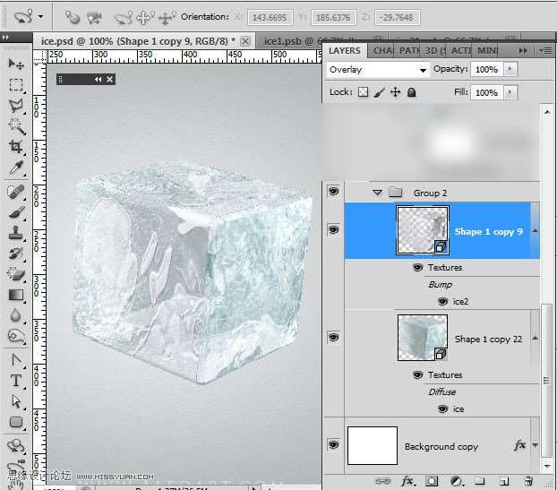Collapse Shape 1 copy 22 layer effects arrow

coord(535,339)
